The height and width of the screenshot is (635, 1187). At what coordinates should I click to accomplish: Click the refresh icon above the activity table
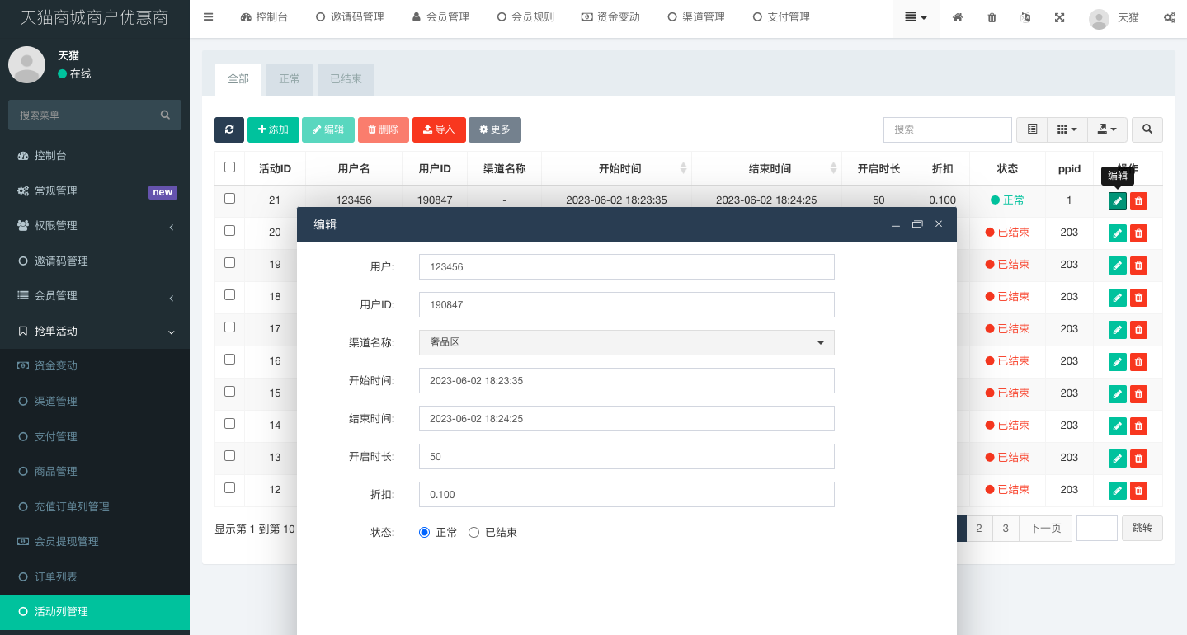228,129
